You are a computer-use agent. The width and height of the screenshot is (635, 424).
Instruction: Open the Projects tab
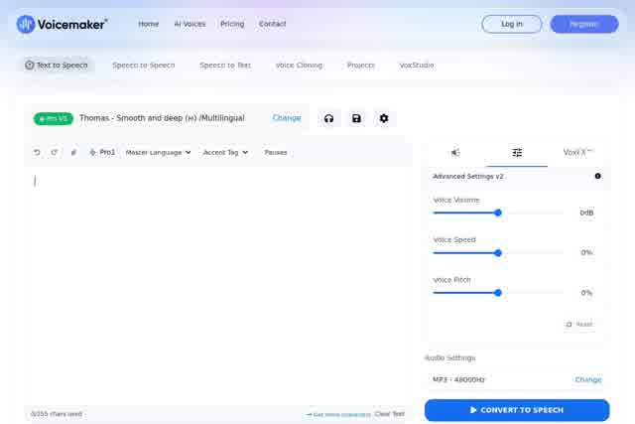[360, 65]
